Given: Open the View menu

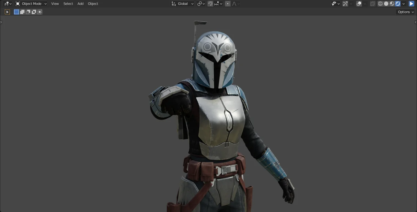Looking at the screenshot, I should [55, 4].
